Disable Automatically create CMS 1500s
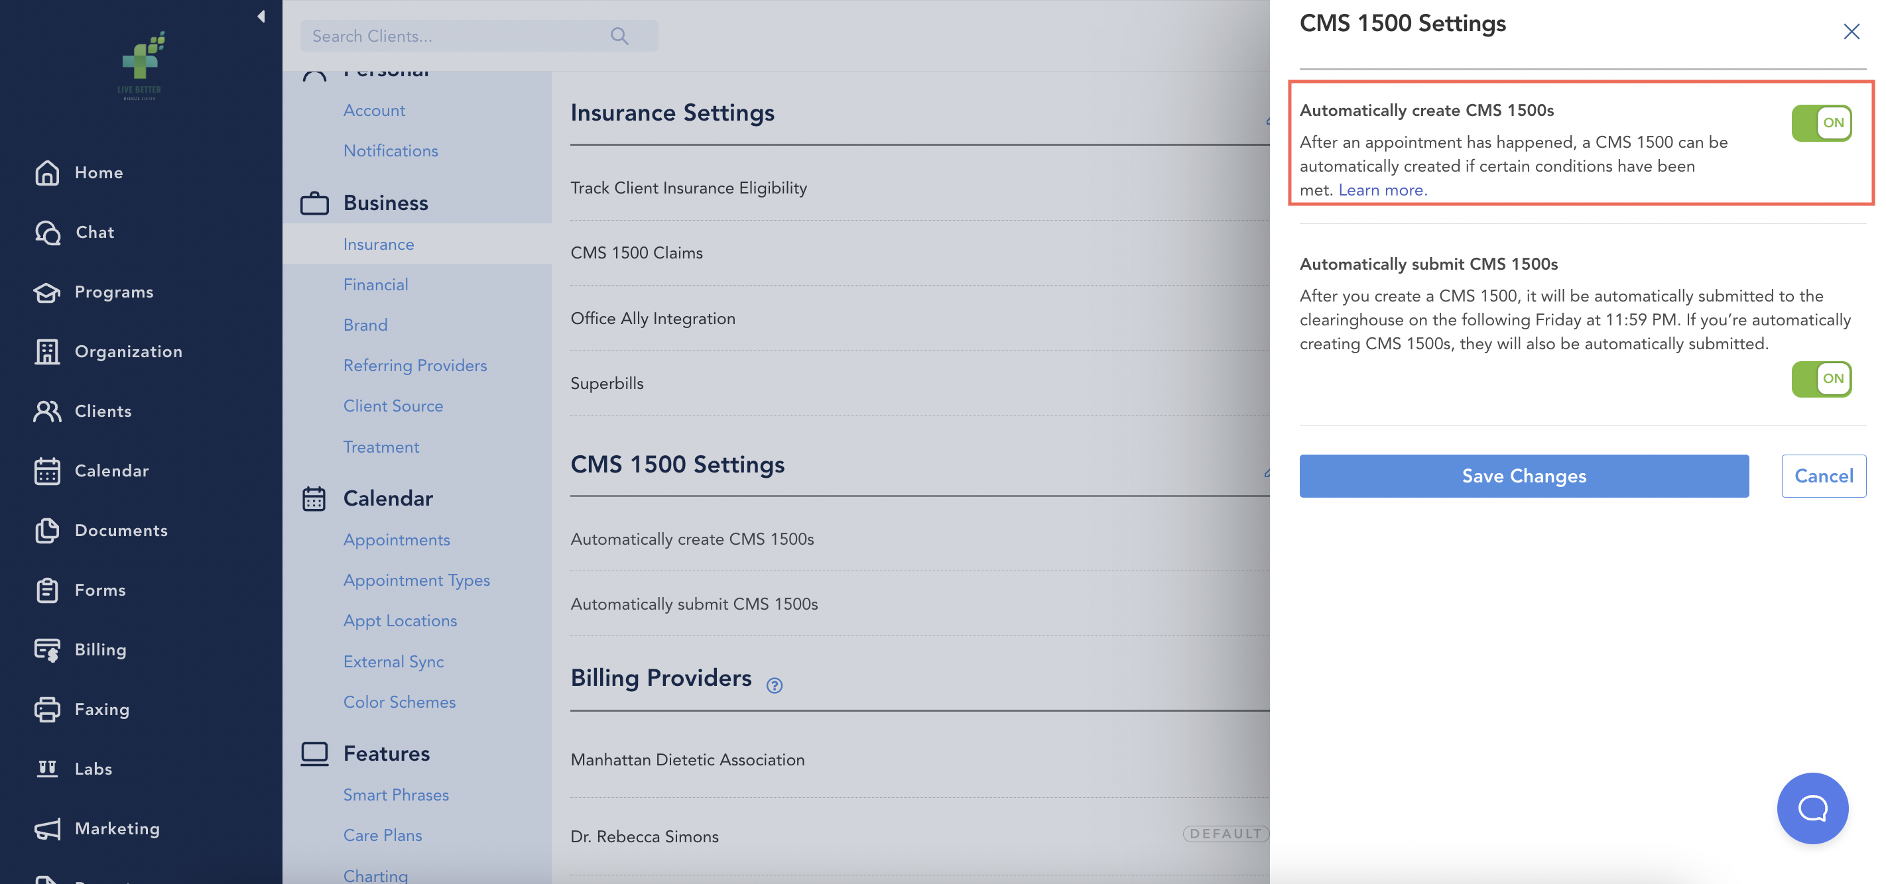 (1822, 122)
